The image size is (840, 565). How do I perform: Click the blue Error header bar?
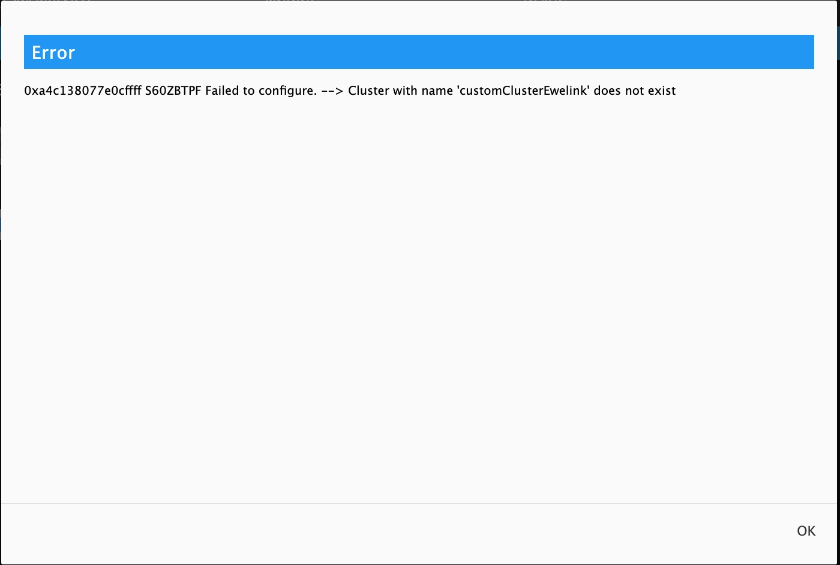click(x=420, y=52)
